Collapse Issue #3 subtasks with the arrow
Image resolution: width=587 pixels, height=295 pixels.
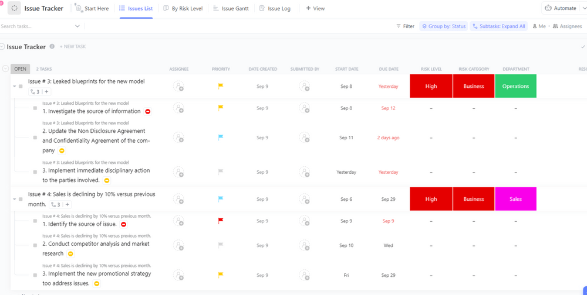[x=14, y=87]
